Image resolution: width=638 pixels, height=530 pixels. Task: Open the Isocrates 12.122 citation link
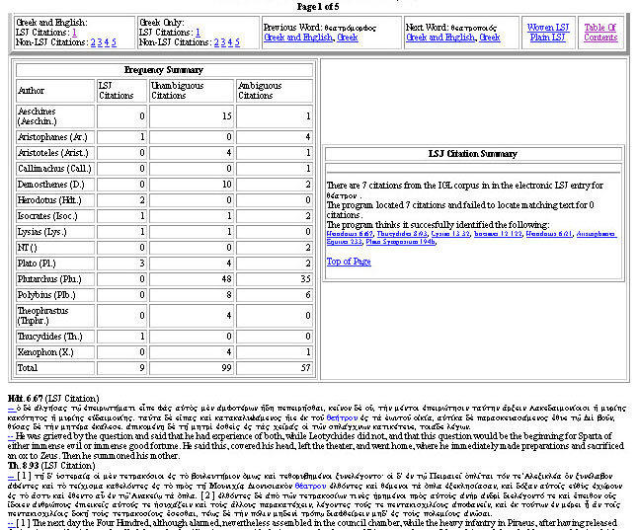pos(498,234)
